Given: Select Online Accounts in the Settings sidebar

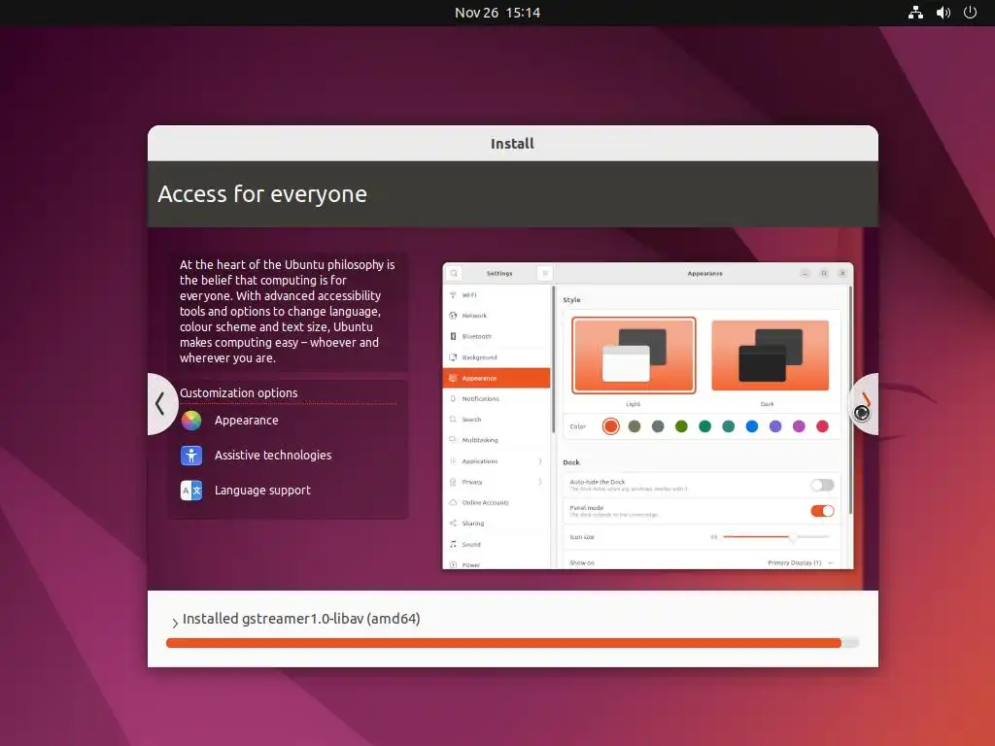Looking at the screenshot, I should [497, 502].
